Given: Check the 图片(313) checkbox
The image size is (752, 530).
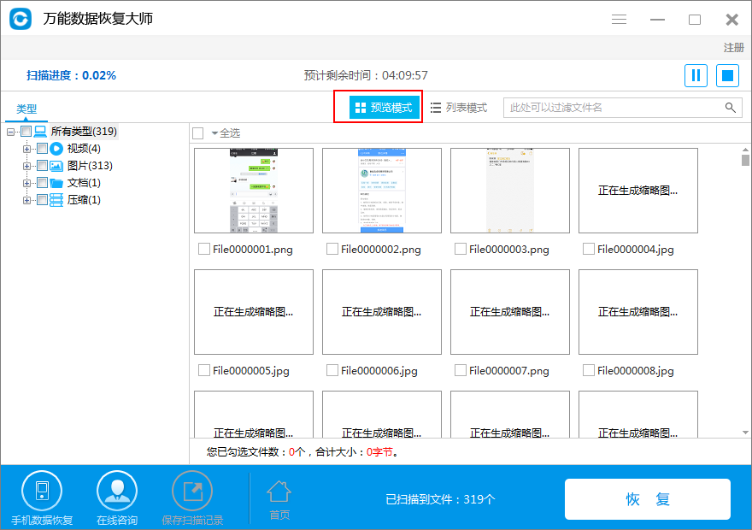Looking at the screenshot, I should tap(42, 166).
